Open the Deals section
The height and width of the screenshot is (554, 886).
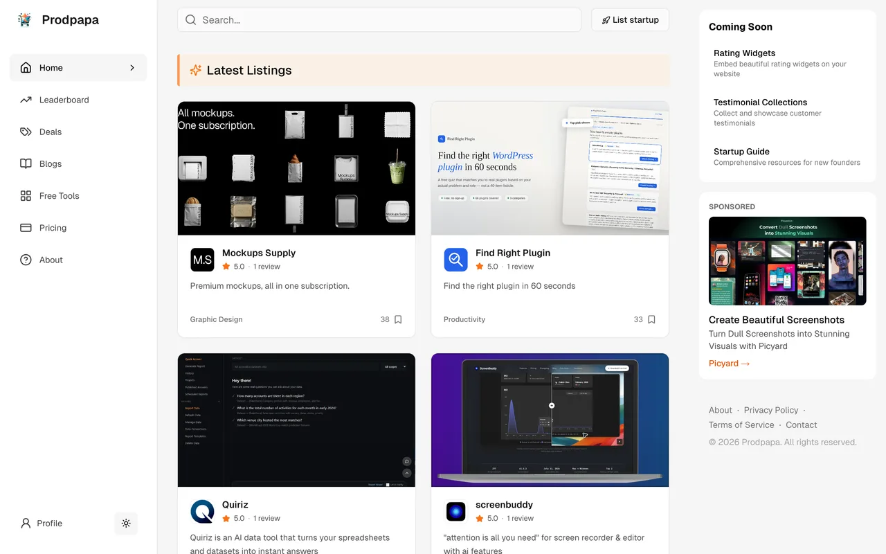(x=78, y=132)
